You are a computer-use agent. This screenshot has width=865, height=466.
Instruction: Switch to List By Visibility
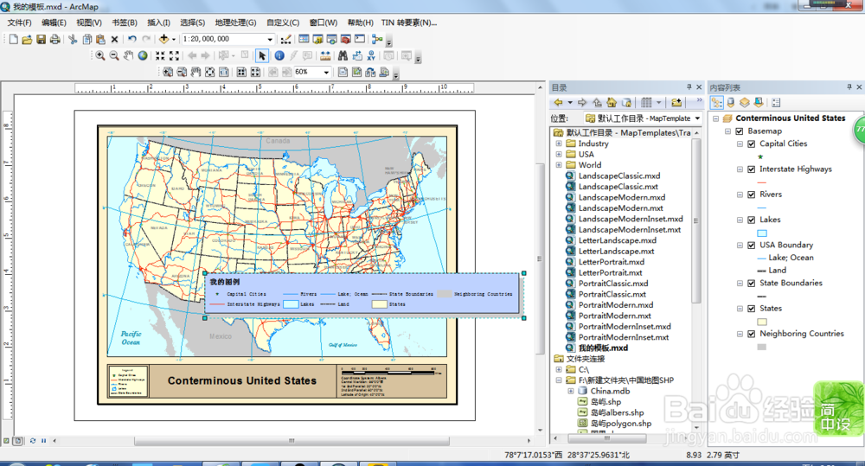pos(745,103)
